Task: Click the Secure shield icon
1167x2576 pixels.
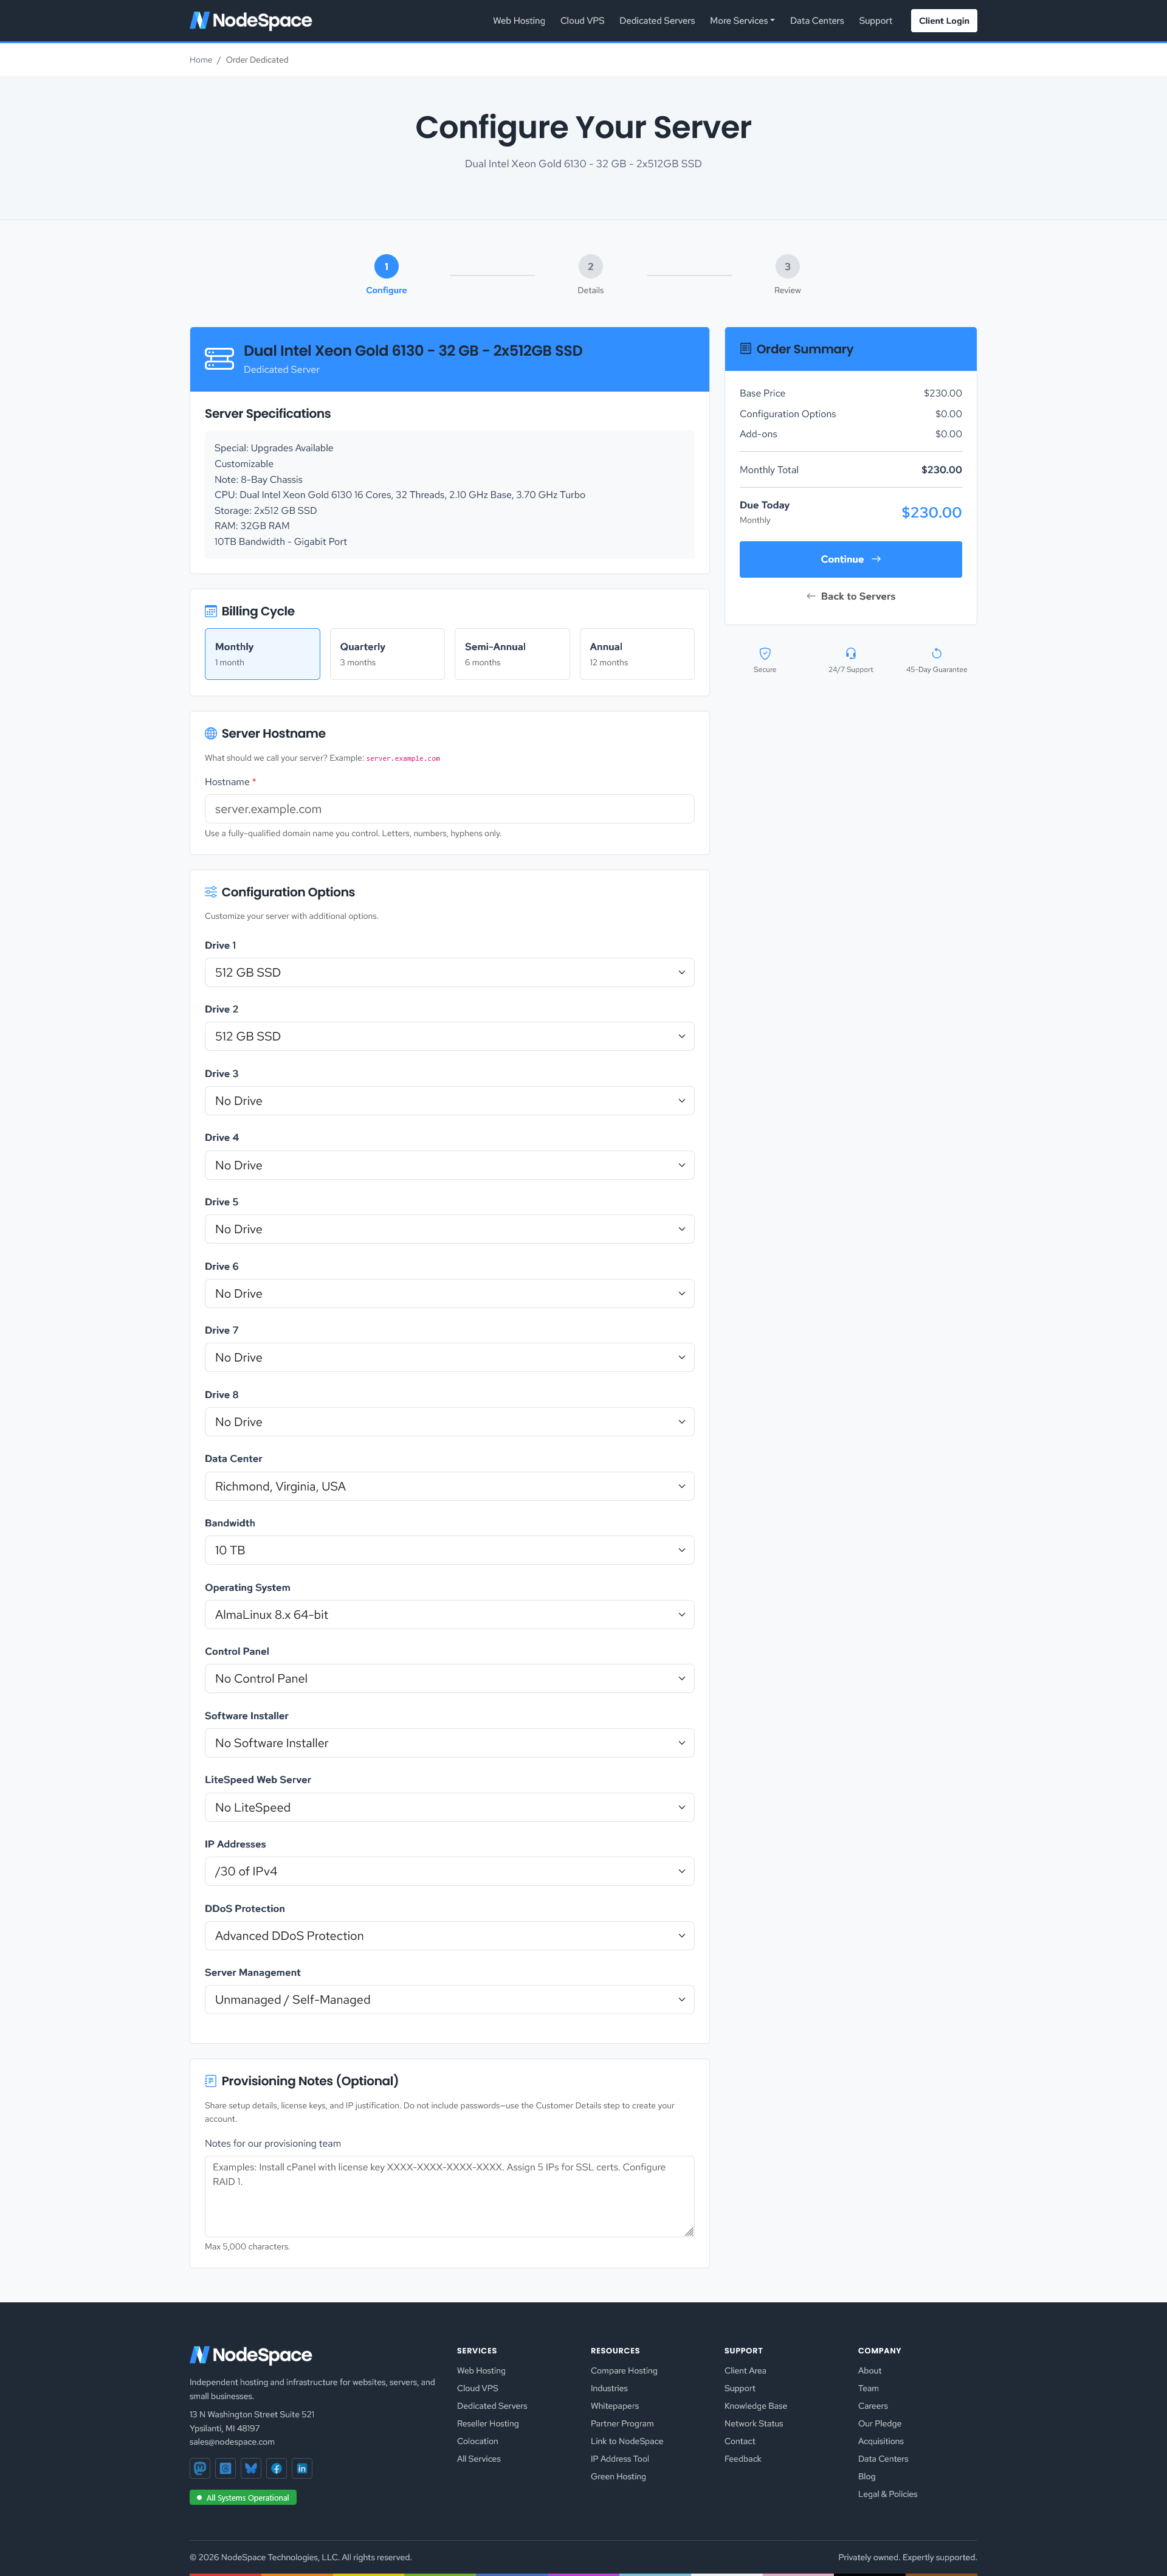Action: tap(765, 653)
